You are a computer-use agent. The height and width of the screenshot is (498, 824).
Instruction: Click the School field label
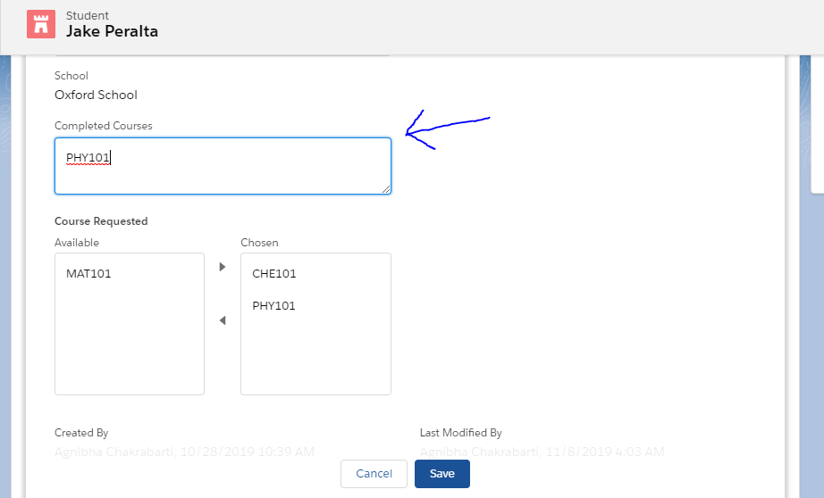click(x=71, y=76)
